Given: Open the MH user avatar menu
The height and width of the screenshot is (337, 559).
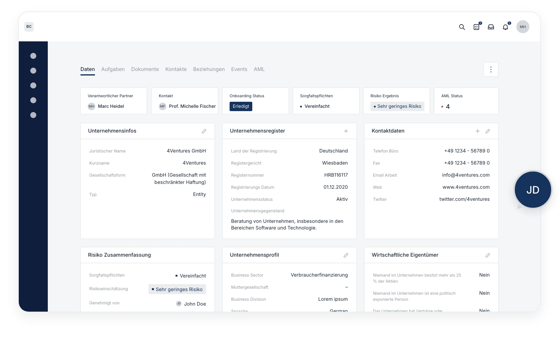Looking at the screenshot, I should point(523,27).
